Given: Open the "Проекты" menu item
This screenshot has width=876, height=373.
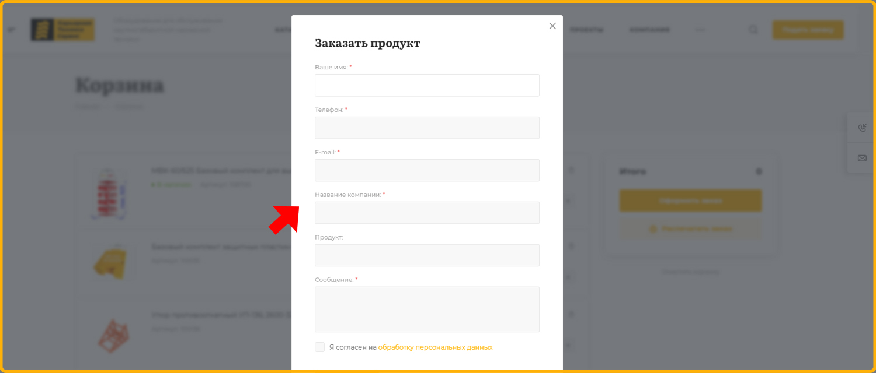Looking at the screenshot, I should tap(586, 30).
